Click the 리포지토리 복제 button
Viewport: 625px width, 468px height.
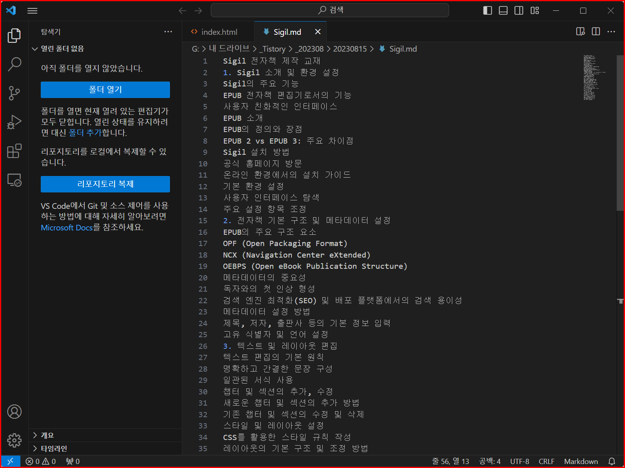(105, 184)
